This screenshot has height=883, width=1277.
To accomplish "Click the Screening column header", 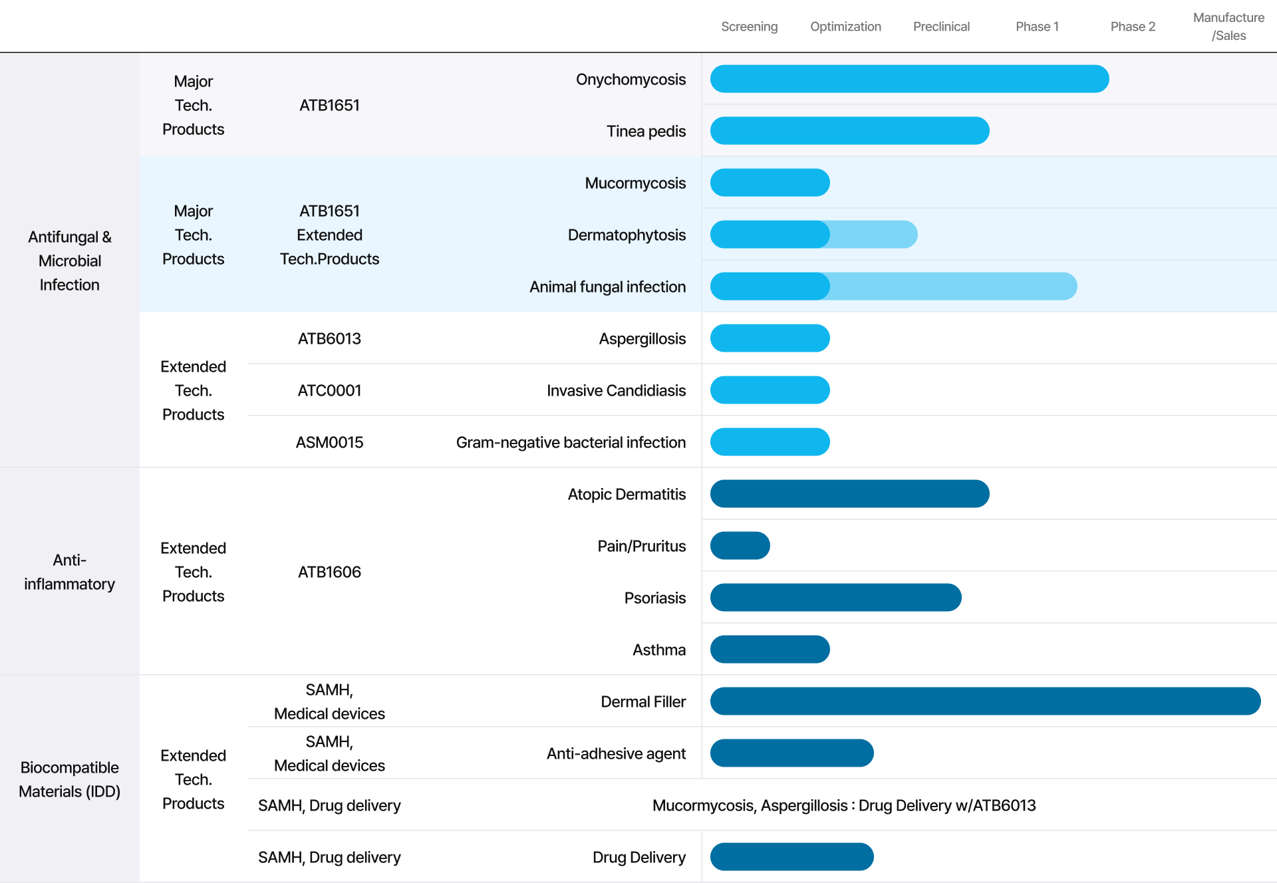I will coord(749,27).
